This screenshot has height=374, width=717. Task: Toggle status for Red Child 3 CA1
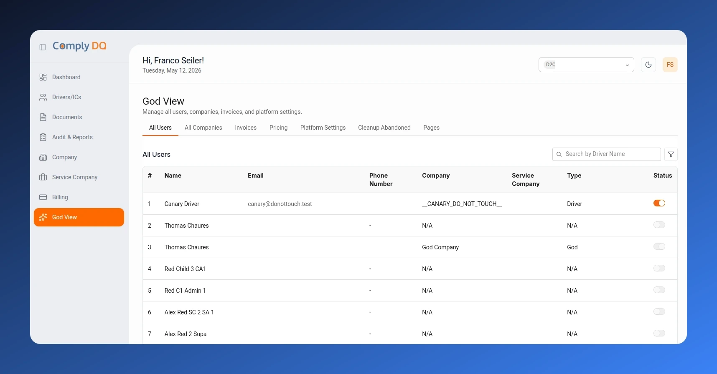pos(659,268)
